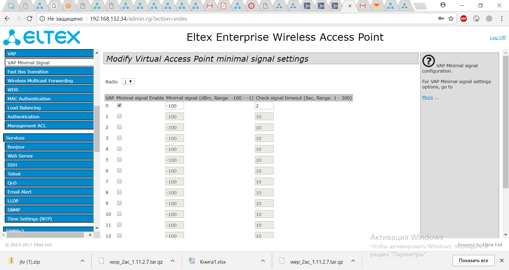The image size is (509, 270).
Task: Click the jtv (1).zip file icon
Action: click(11, 261)
